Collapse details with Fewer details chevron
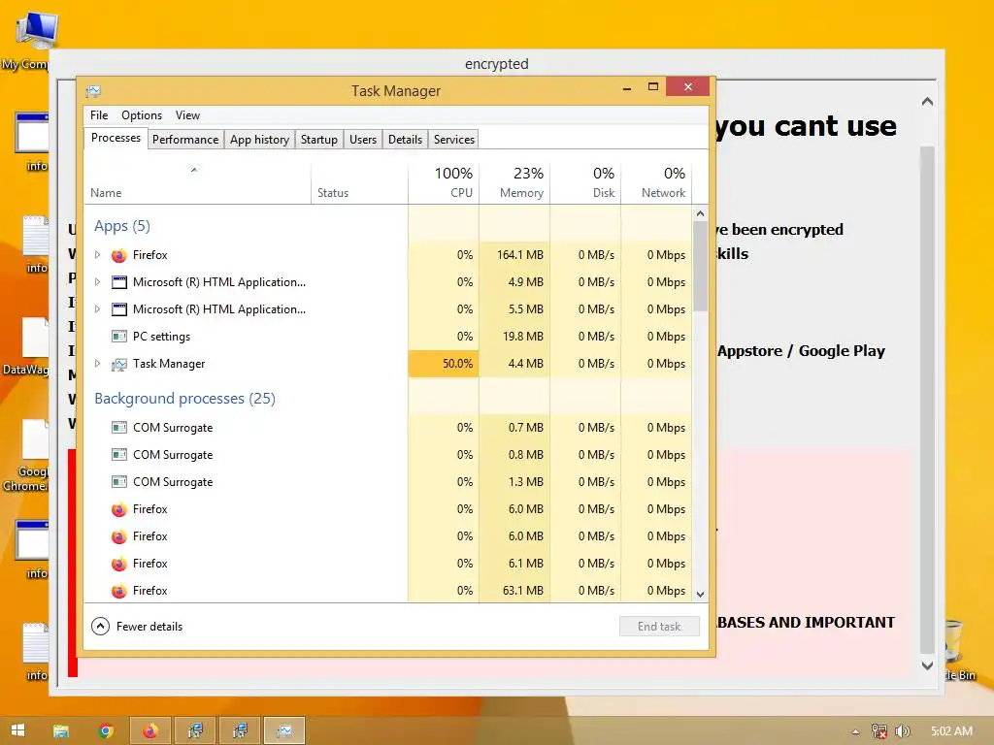This screenshot has width=994, height=745. point(100,627)
